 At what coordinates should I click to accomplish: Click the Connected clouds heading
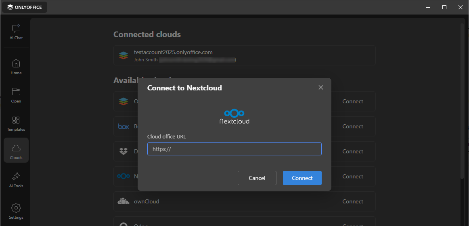click(147, 34)
